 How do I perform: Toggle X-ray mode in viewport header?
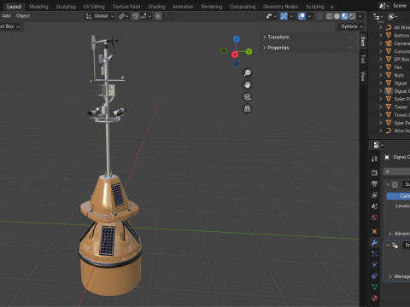tap(319, 16)
